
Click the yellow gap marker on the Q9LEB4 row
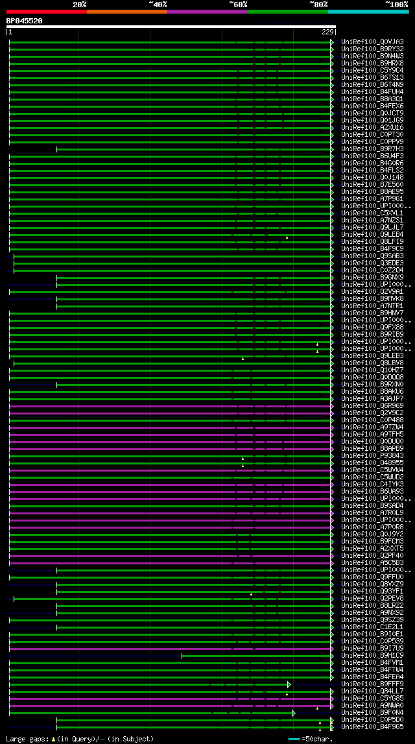pyautogui.click(x=287, y=237)
